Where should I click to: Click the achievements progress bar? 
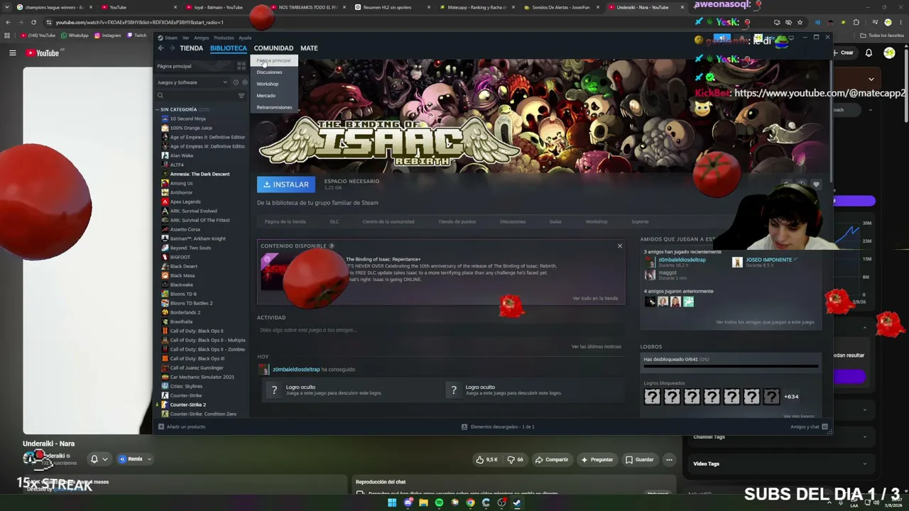coord(731,366)
